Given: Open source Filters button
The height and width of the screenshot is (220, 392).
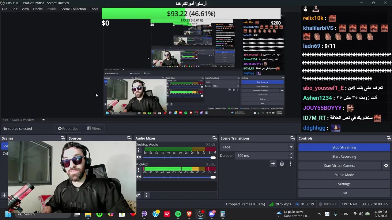Looking at the screenshot, I should click(94, 128).
